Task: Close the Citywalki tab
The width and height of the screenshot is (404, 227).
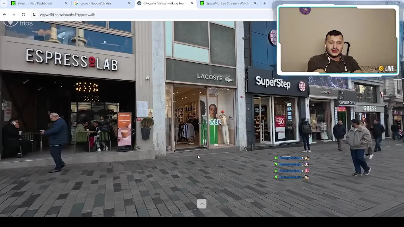Action: 192,3
